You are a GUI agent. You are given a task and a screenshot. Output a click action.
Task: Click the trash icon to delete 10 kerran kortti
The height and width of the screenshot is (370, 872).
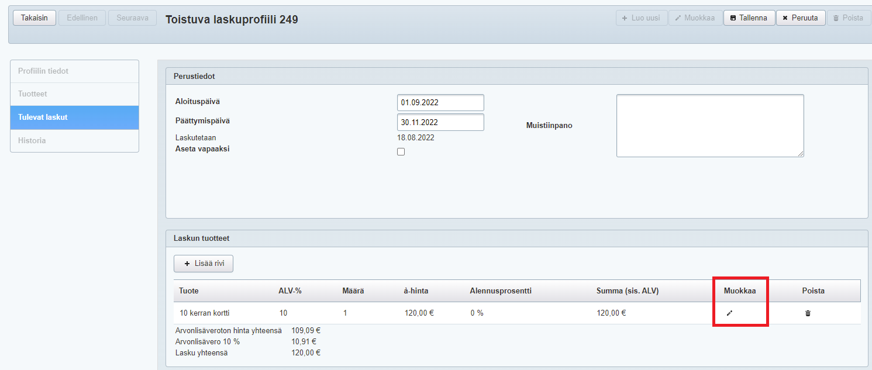[x=808, y=313]
